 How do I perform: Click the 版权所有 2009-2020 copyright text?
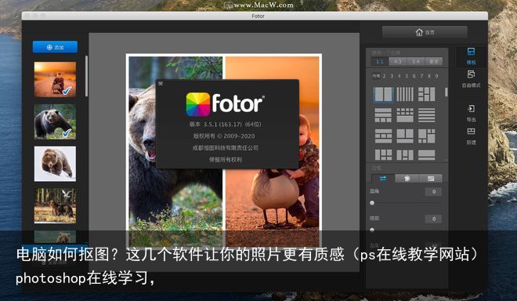click(224, 136)
